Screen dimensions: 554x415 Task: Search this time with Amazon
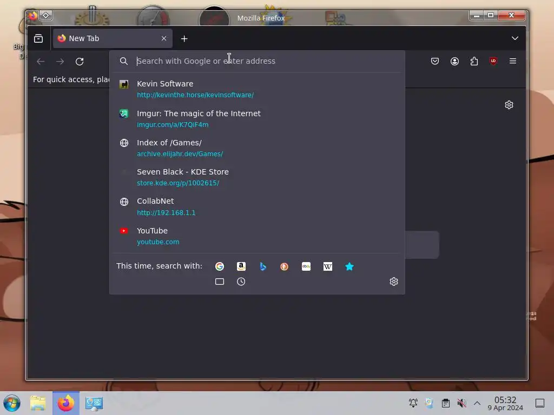click(x=241, y=266)
